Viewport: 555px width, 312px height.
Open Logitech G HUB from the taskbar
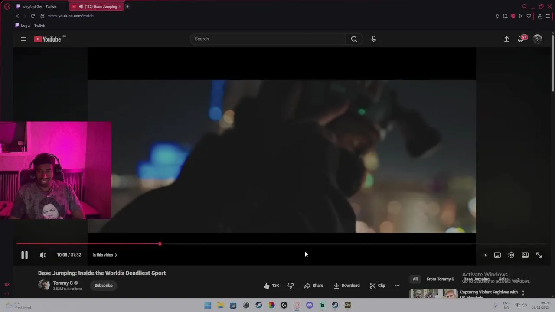[284, 305]
